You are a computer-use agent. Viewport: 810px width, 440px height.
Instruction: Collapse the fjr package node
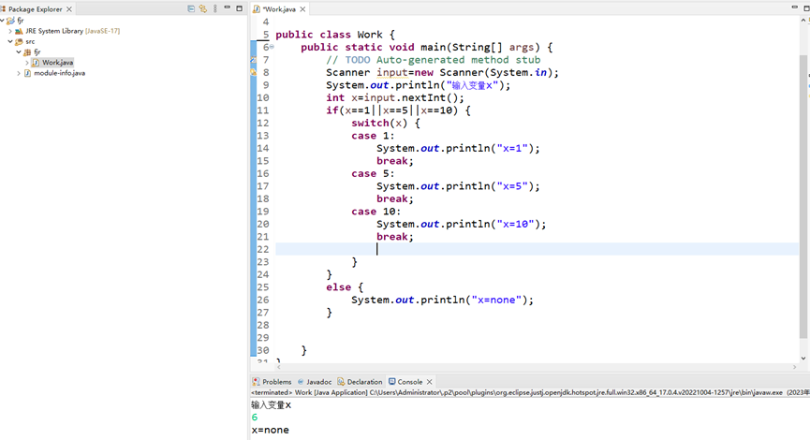click(19, 52)
